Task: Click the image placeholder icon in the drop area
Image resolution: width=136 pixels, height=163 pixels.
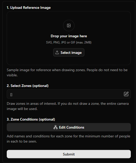Action: (x=69, y=25)
